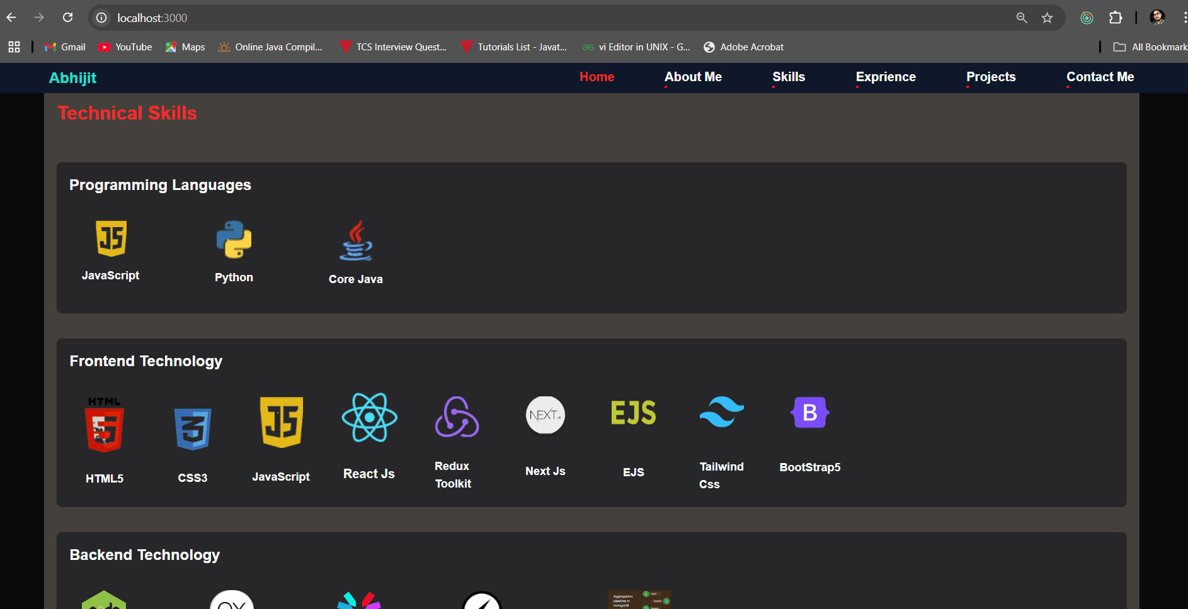Open the Extensions puzzle icon
The height and width of the screenshot is (609, 1188).
point(1116,18)
